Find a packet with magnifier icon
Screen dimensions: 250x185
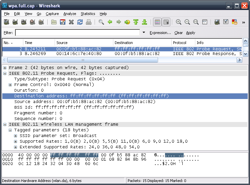[101, 22]
